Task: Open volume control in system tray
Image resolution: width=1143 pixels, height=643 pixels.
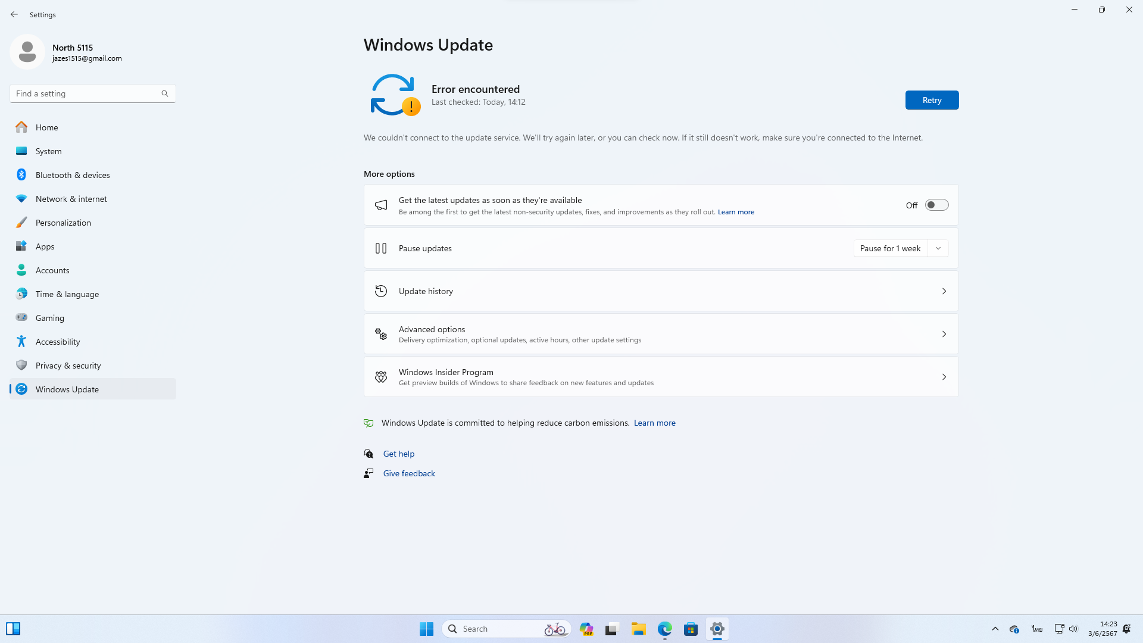Action: [x=1073, y=629]
